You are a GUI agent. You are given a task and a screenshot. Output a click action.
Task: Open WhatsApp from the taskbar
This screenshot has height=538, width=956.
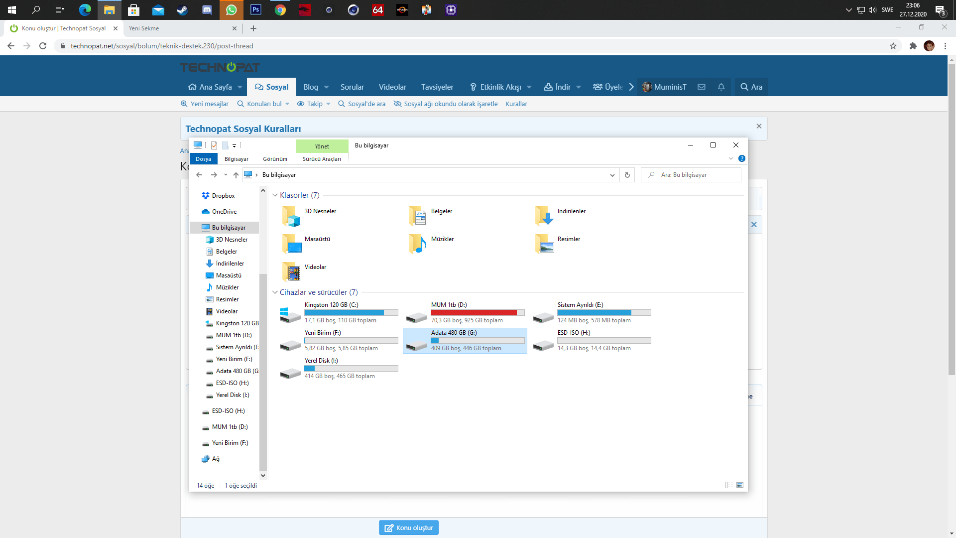point(231,9)
